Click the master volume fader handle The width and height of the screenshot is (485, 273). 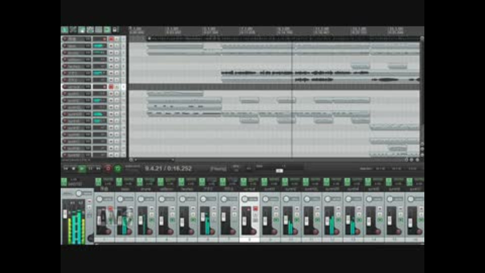coord(65,213)
